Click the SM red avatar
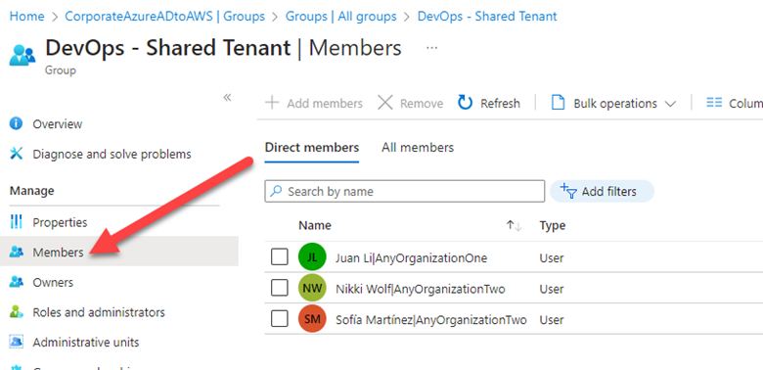Image resolution: width=763 pixels, height=370 pixels. coord(312,319)
